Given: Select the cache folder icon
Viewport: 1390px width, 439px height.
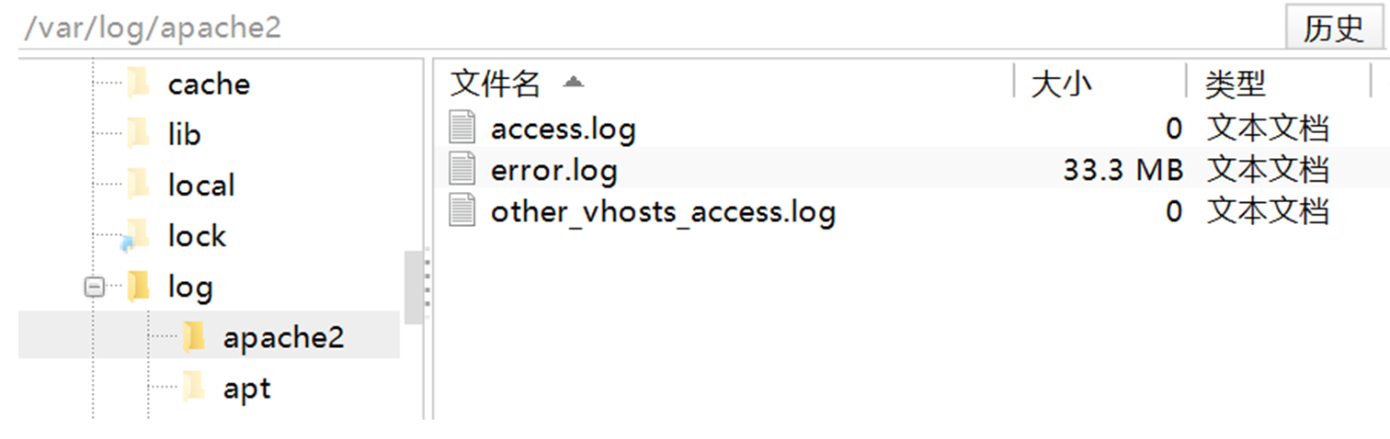Looking at the screenshot, I should pyautogui.click(x=138, y=84).
